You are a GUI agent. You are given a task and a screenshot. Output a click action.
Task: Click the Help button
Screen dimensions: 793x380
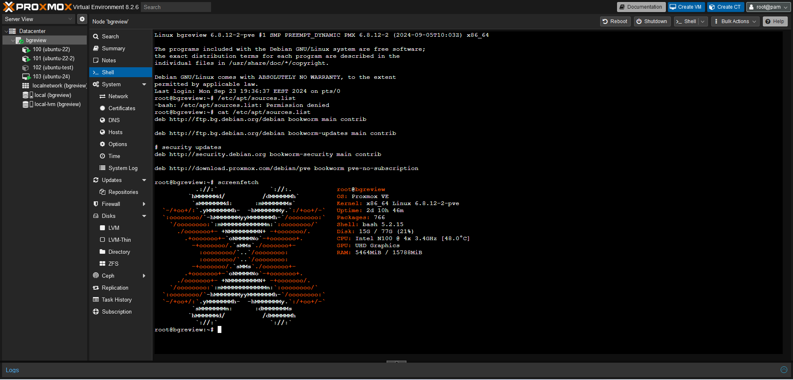point(775,21)
